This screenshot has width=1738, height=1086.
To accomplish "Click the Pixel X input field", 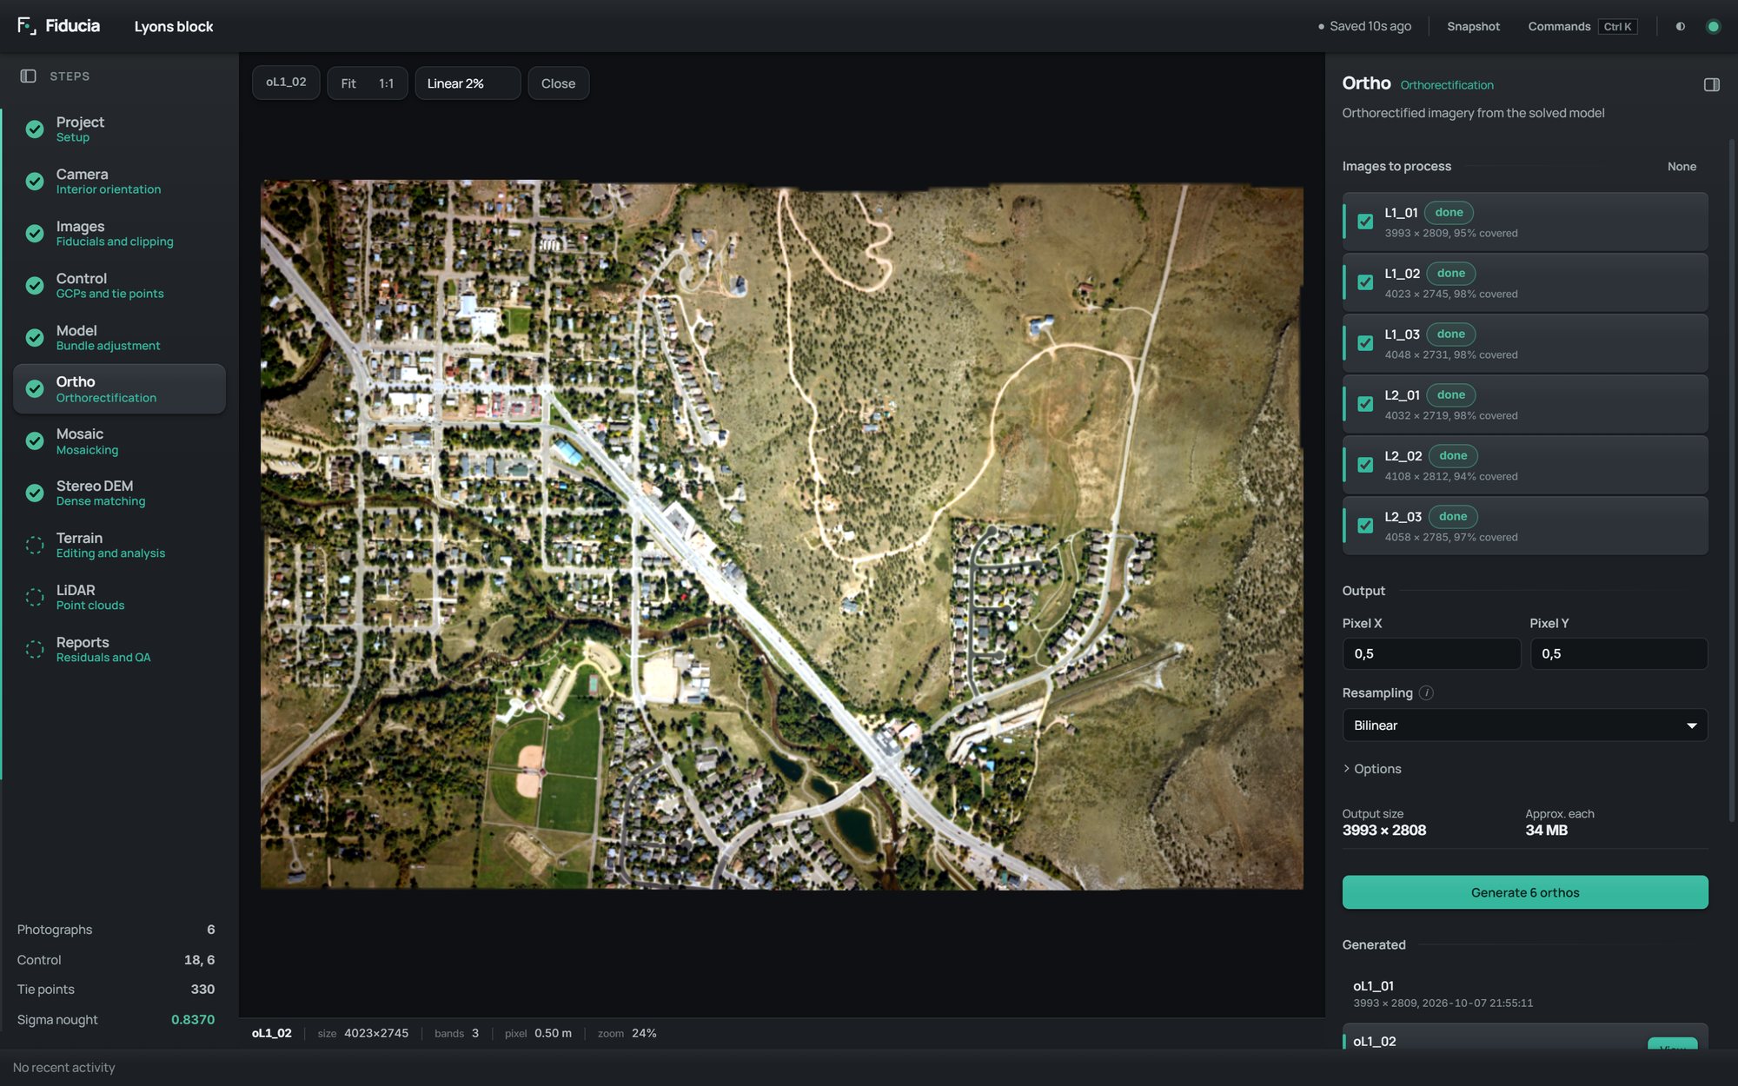I will pyautogui.click(x=1431, y=653).
